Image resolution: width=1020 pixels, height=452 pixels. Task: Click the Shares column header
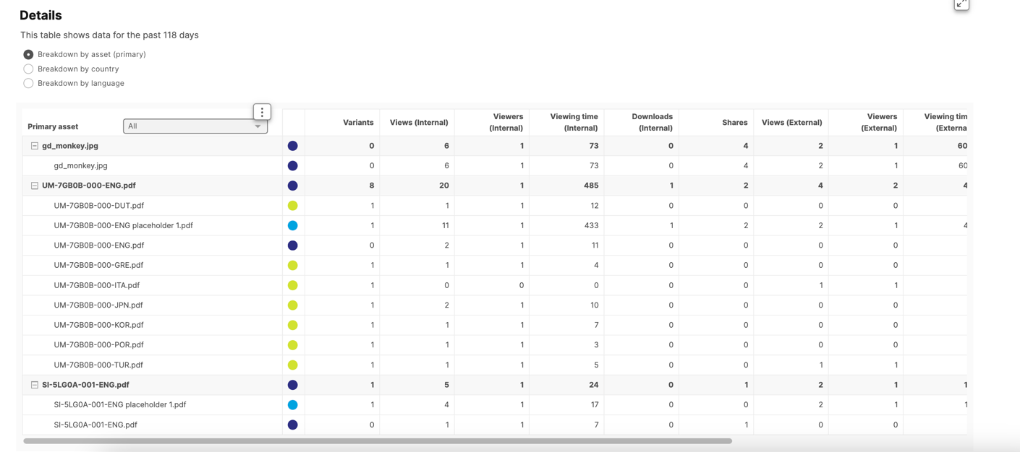click(x=734, y=123)
